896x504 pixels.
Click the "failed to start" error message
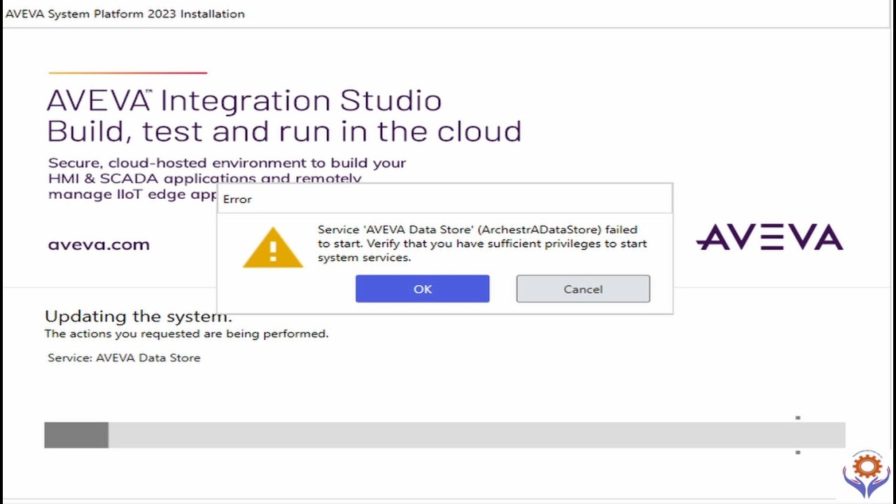[482, 244]
